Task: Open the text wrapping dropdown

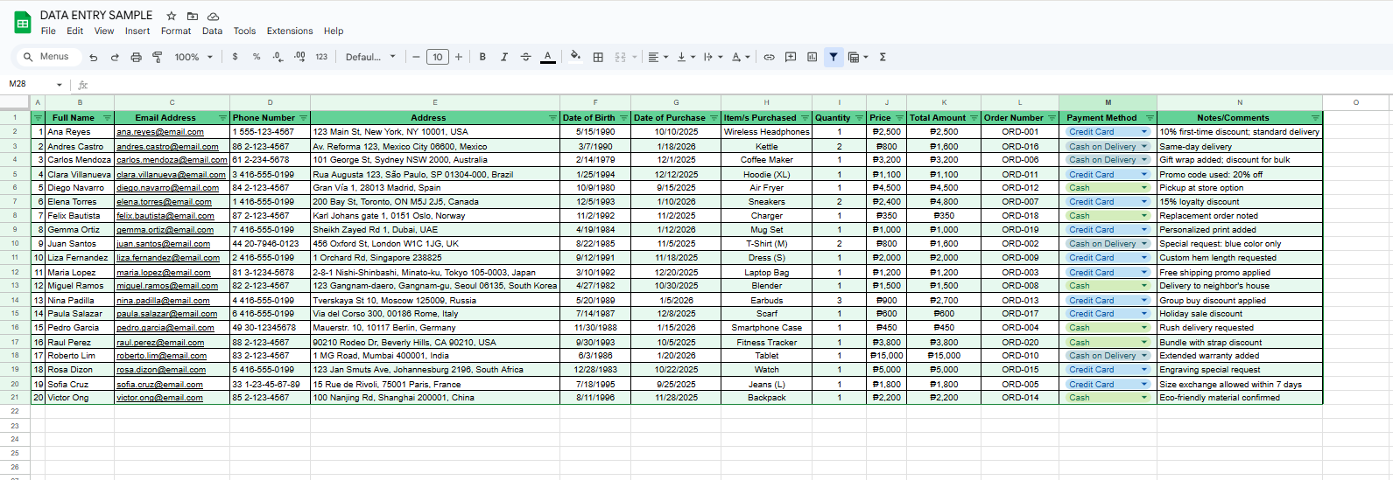Action: 713,57
